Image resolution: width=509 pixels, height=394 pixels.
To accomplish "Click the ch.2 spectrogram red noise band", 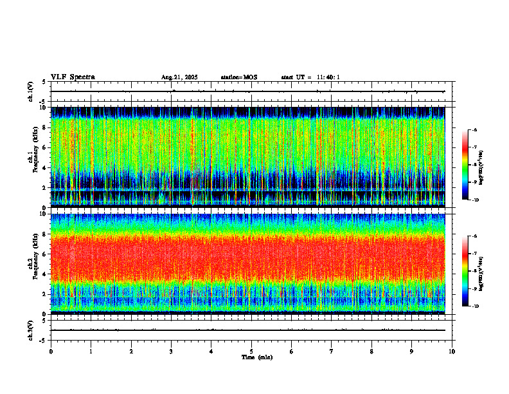I will click(x=247, y=257).
